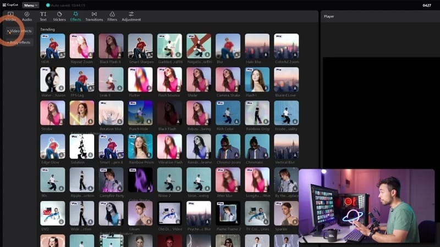
Task: Select the Camera Shake effect thumbnail
Action: [228, 79]
